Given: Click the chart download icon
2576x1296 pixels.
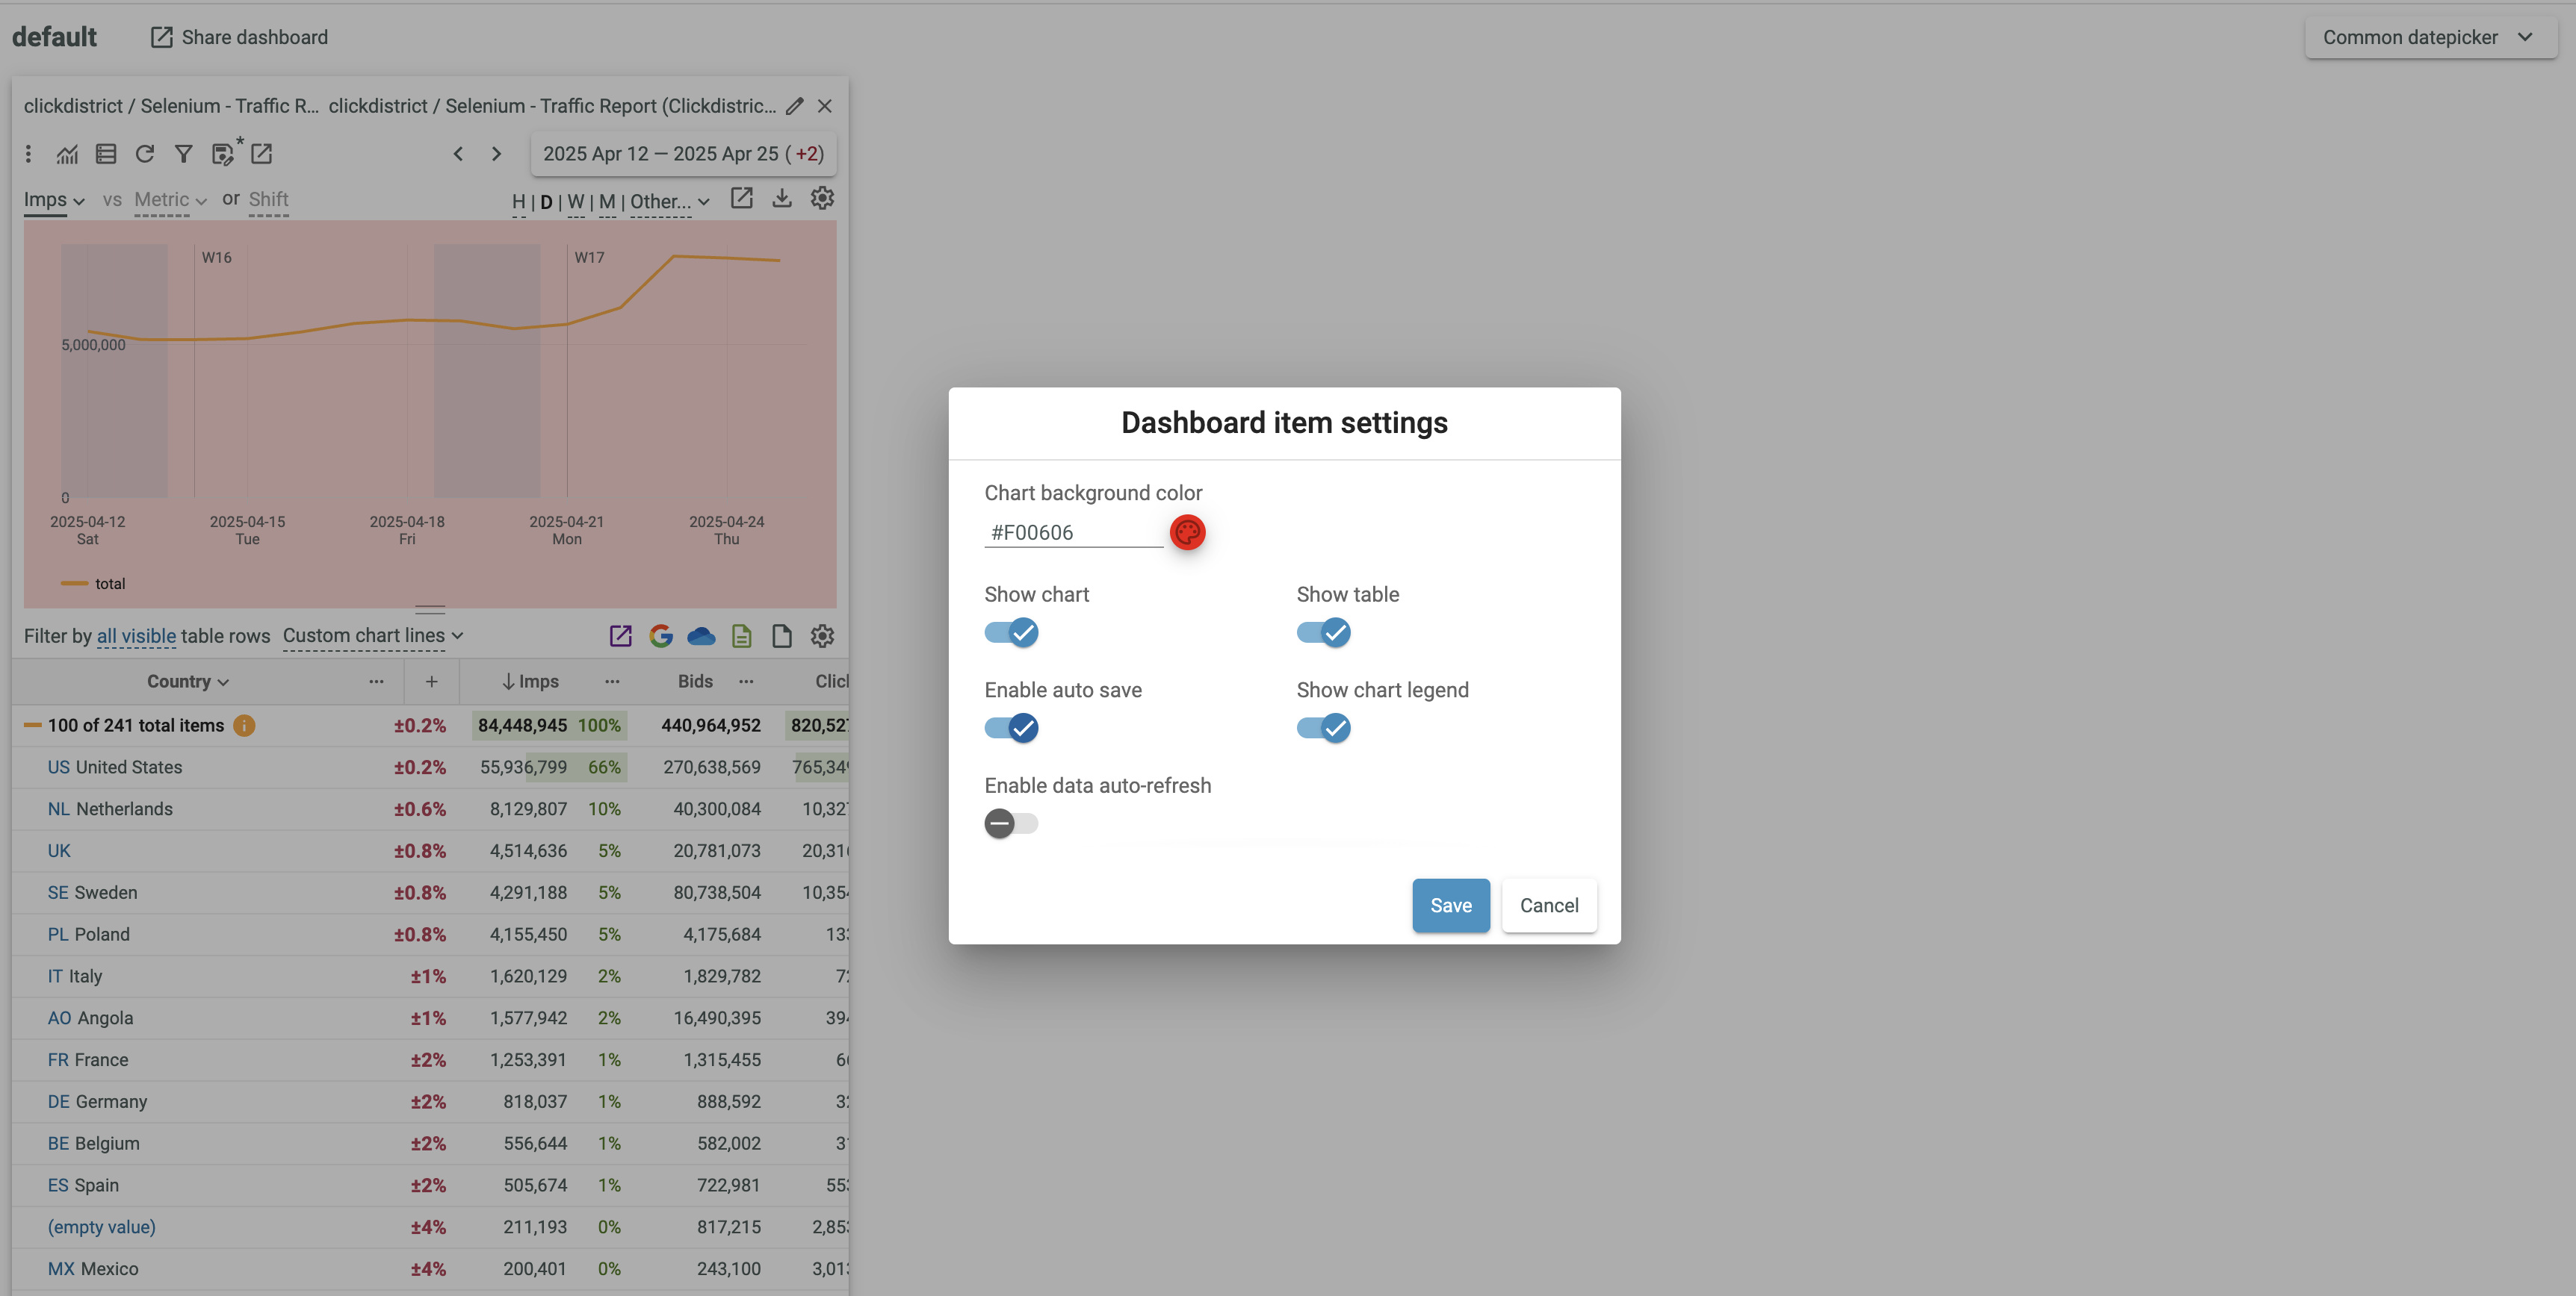Looking at the screenshot, I should coord(782,199).
